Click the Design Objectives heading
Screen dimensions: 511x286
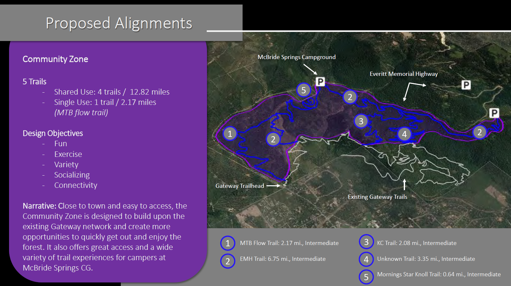point(53,133)
